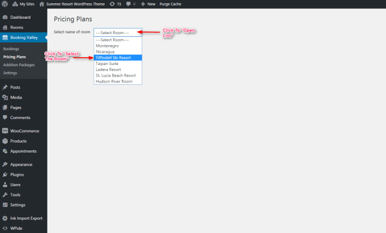Click the WooCommerce icon in sidebar

(x=5, y=131)
